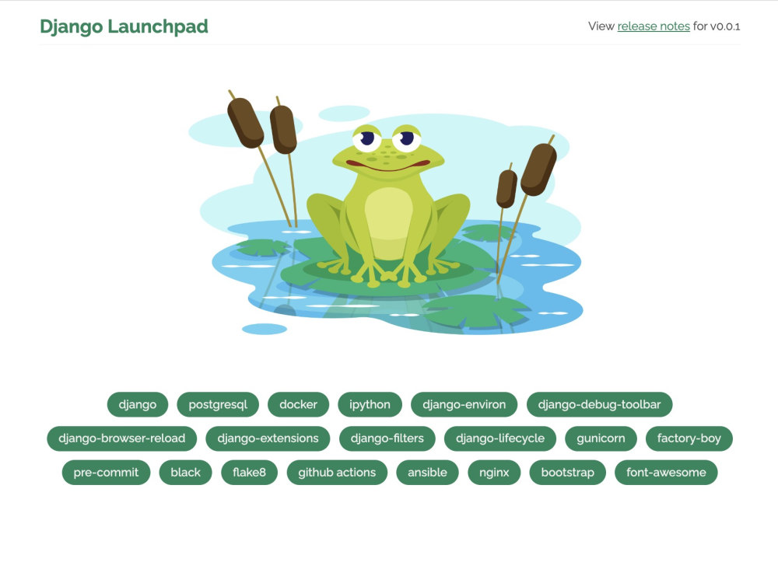778x583 pixels.
Task: Click the frog illustration
Action: click(385, 213)
